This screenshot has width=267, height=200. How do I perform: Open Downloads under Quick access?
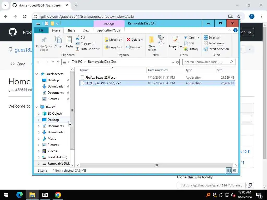pyautogui.click(x=55, y=86)
